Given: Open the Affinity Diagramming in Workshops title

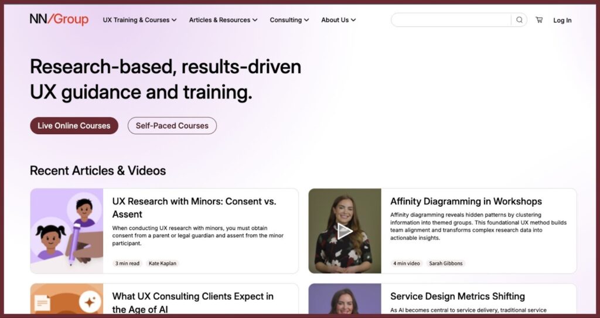Looking at the screenshot, I should (x=466, y=201).
